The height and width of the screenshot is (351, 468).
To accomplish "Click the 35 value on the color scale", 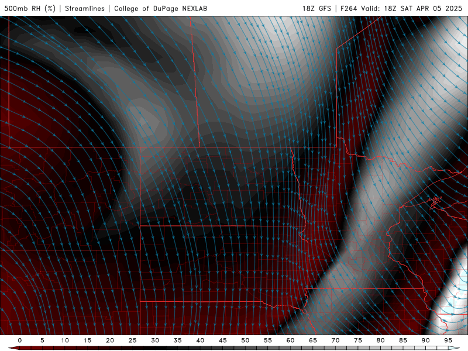I will (x=178, y=340).
